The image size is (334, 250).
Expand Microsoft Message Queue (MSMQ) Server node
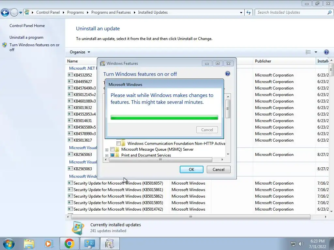pos(107,150)
